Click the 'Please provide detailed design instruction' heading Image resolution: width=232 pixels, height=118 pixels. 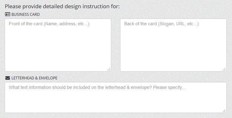coord(62,7)
